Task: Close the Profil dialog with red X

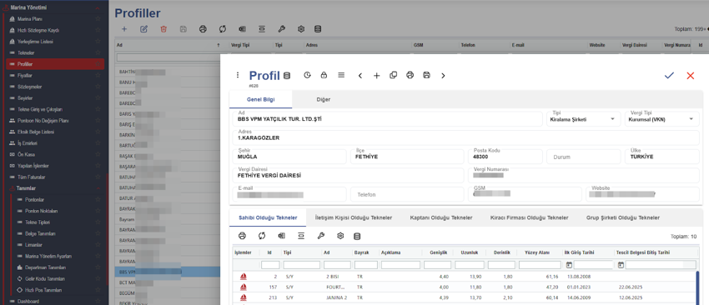Action: [x=691, y=76]
